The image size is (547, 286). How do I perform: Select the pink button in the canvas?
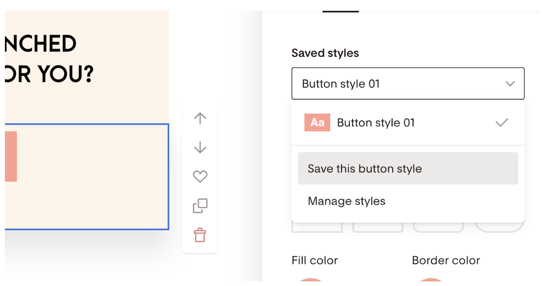[11, 156]
